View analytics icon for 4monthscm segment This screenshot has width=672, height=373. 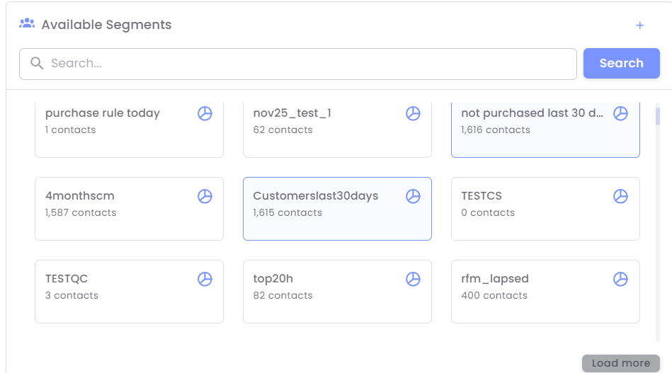[205, 196]
